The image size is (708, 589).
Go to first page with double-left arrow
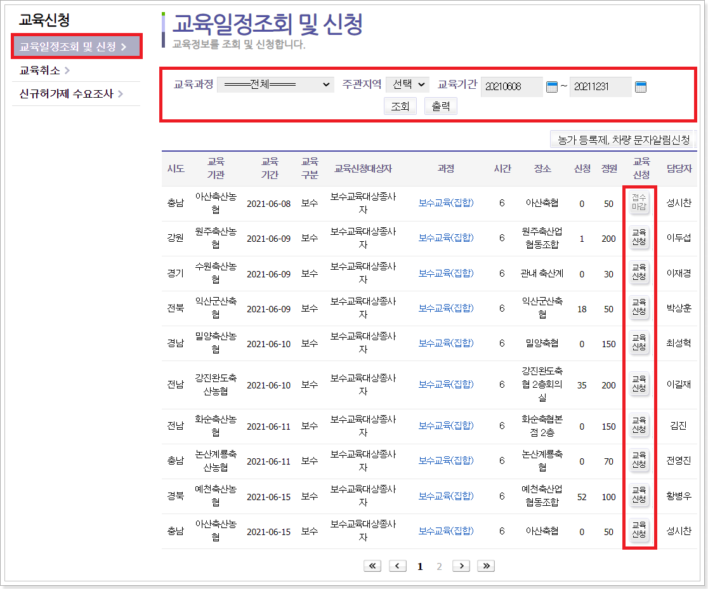[372, 566]
